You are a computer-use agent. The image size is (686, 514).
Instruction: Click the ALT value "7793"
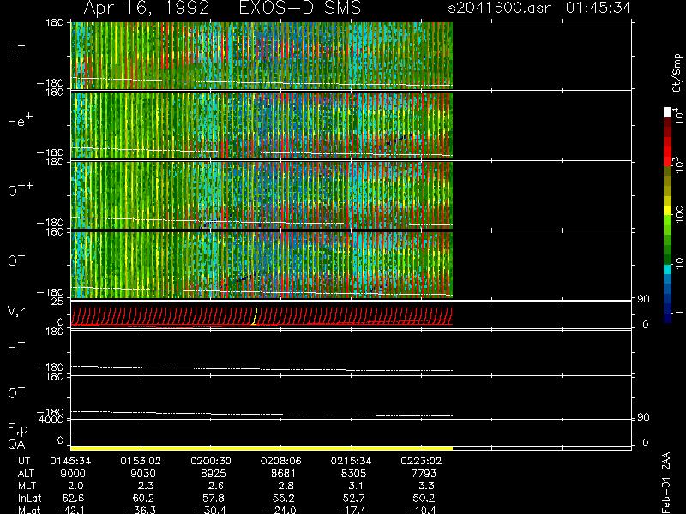[x=423, y=474]
